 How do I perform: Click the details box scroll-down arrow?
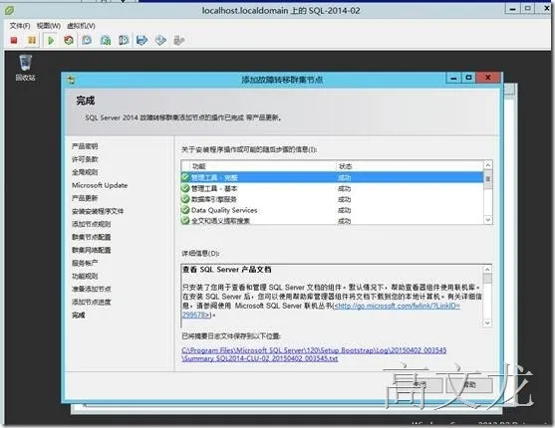pyautogui.click(x=487, y=322)
